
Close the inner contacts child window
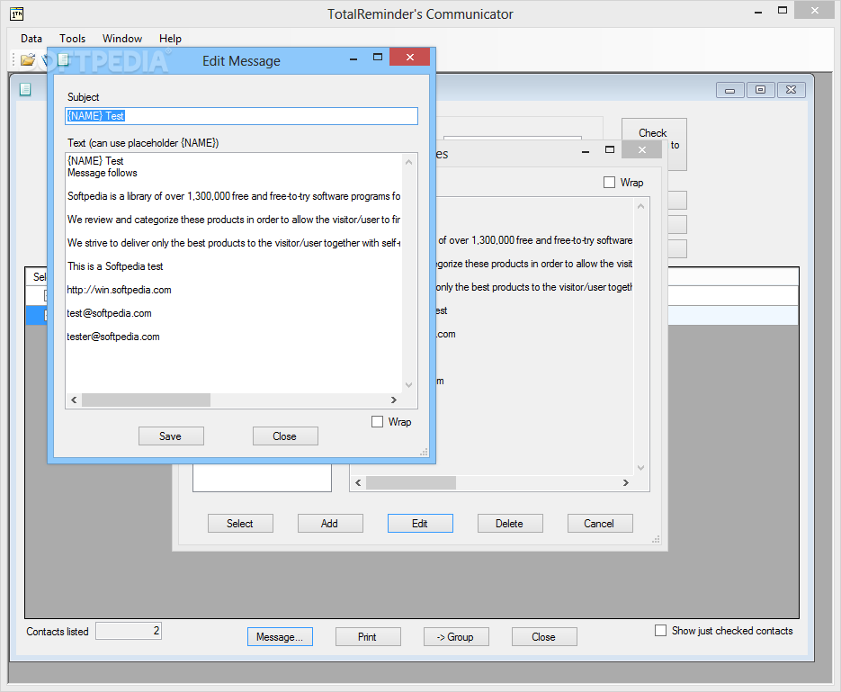(792, 90)
